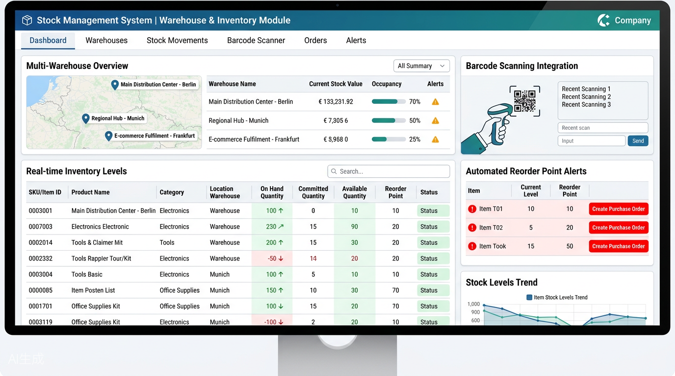675x376 pixels.
Task: Click the red alert icon for Item Took
Action: 472,246
